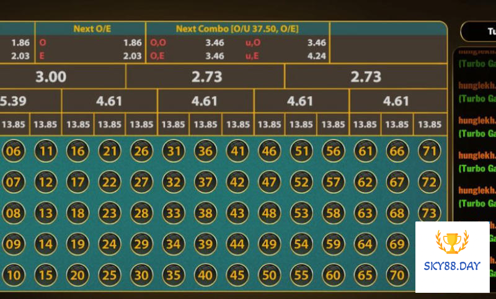
Task: Tap number ball 50
Action: point(269,275)
